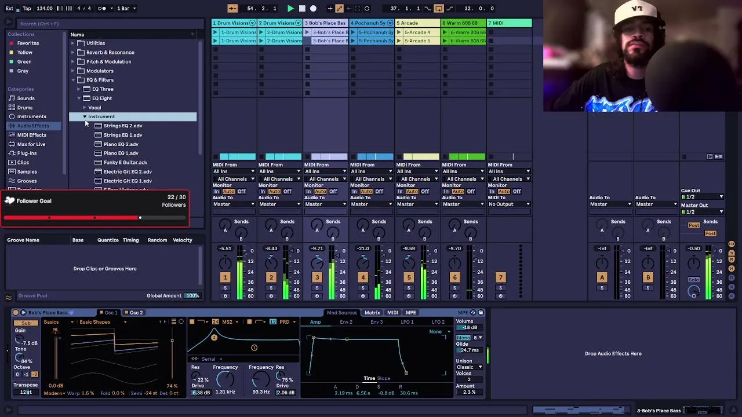Viewport: 742px width, 417px height.
Task: Toggle track 3 activator button
Action: pos(317,277)
